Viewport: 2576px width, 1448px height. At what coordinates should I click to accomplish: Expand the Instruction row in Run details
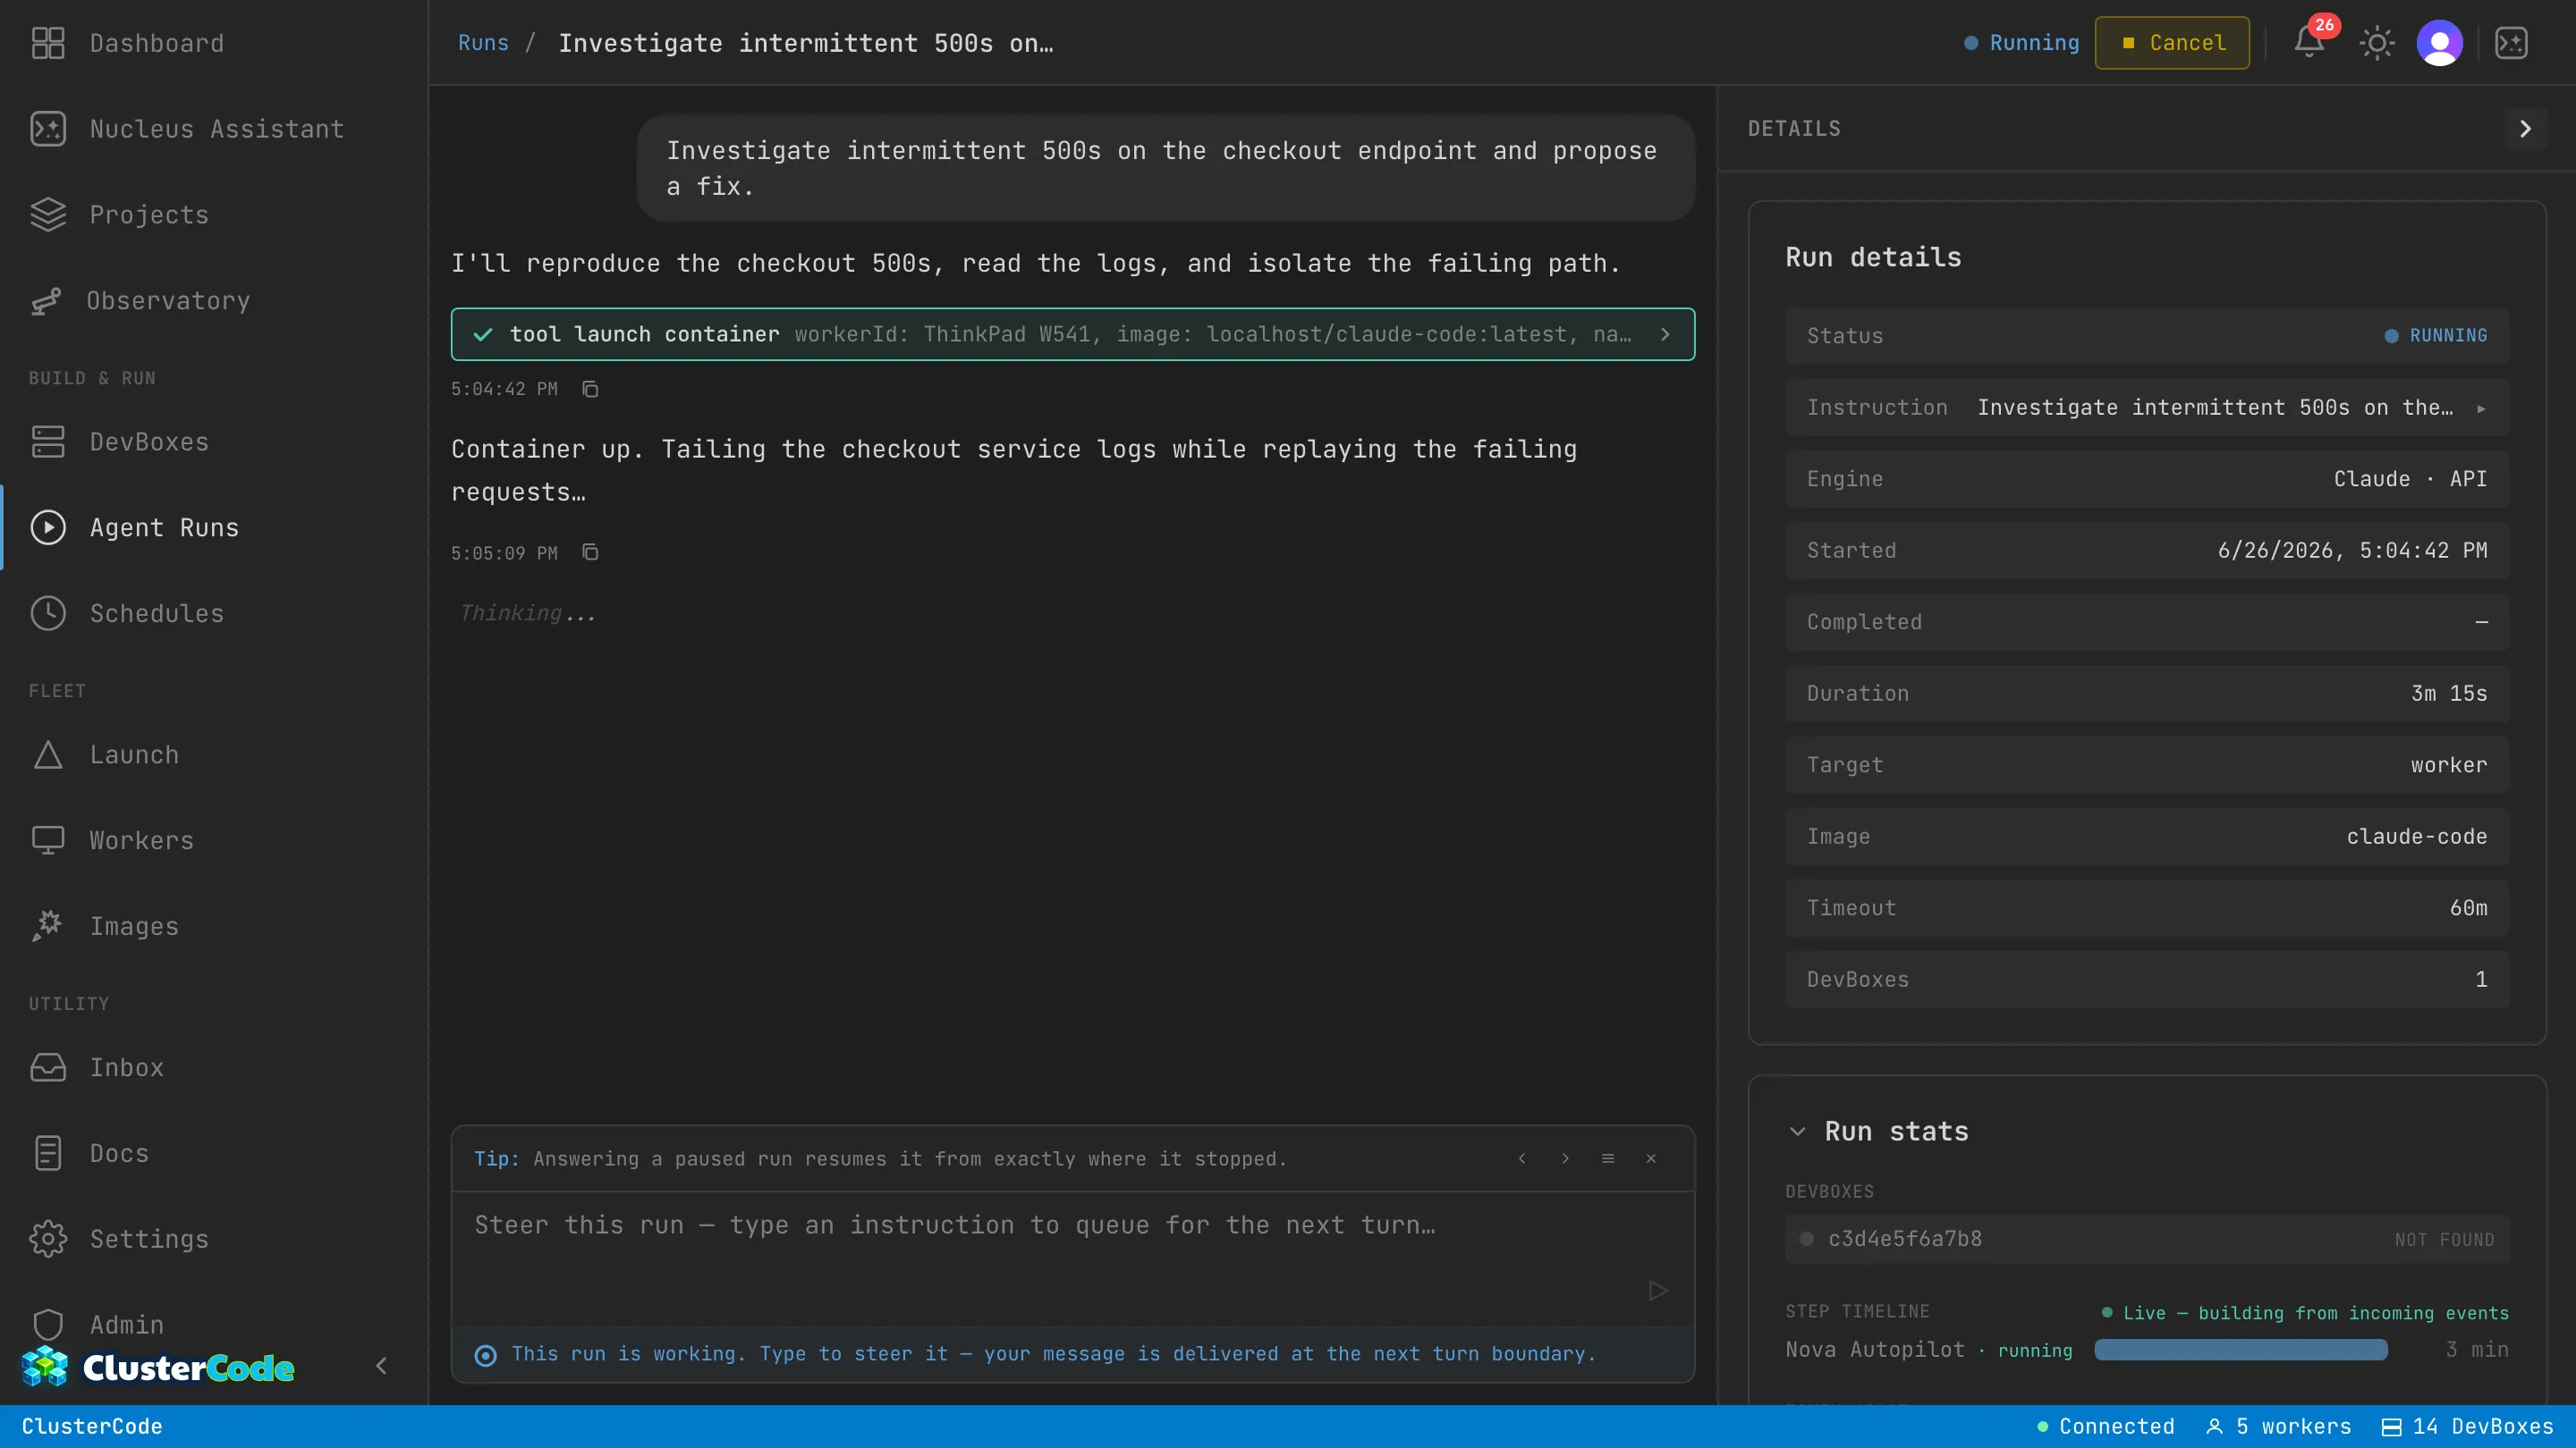[2147, 408]
